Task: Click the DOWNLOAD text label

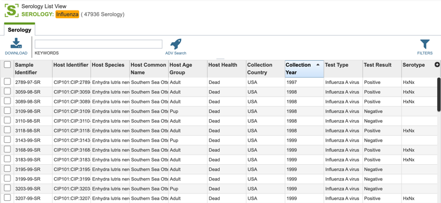Action: pyautogui.click(x=16, y=53)
